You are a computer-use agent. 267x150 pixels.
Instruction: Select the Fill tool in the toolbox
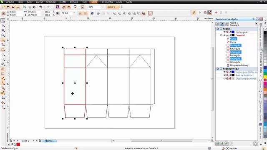pos(3,102)
